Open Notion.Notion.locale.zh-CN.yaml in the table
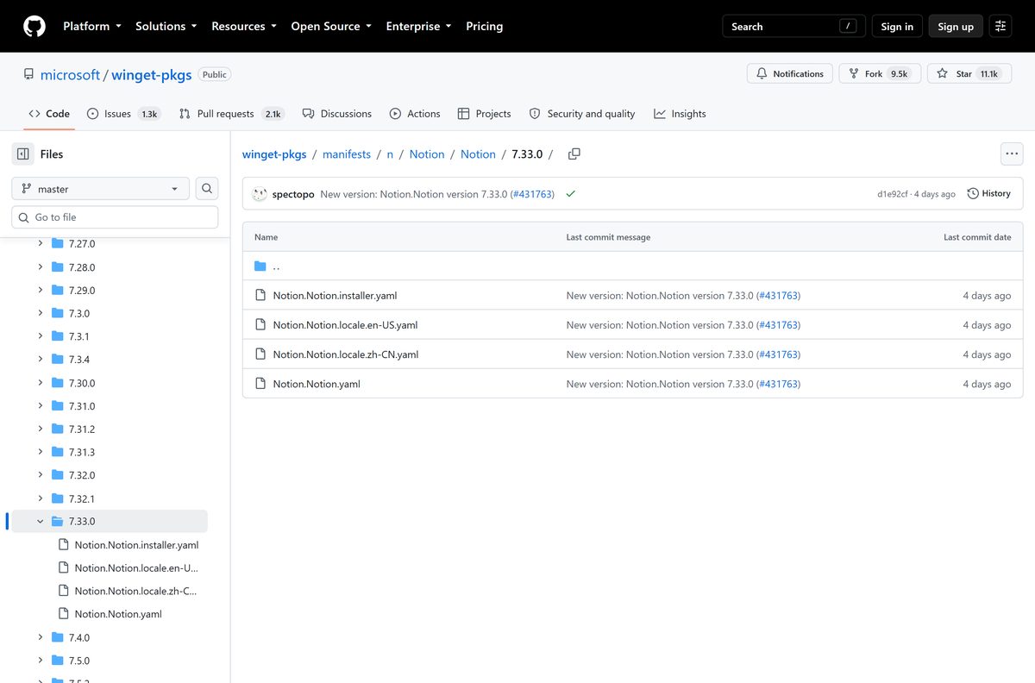This screenshot has height=683, width=1035. tap(346, 354)
